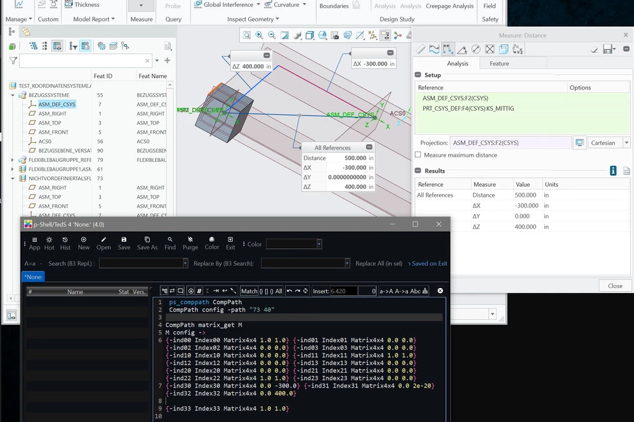Select the Summary ruler measure icon
The height and width of the screenshot is (422, 634).
point(421,49)
